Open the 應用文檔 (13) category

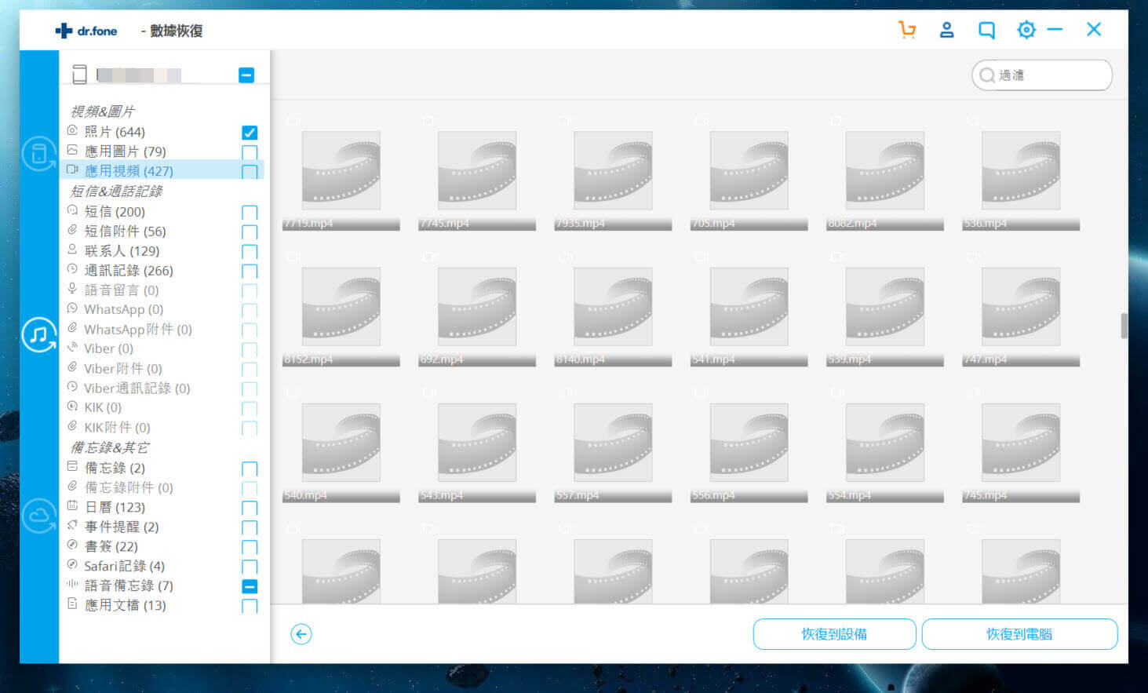[x=125, y=606]
